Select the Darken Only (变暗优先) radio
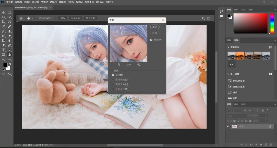The height and width of the screenshot is (148, 277). (x=113, y=80)
